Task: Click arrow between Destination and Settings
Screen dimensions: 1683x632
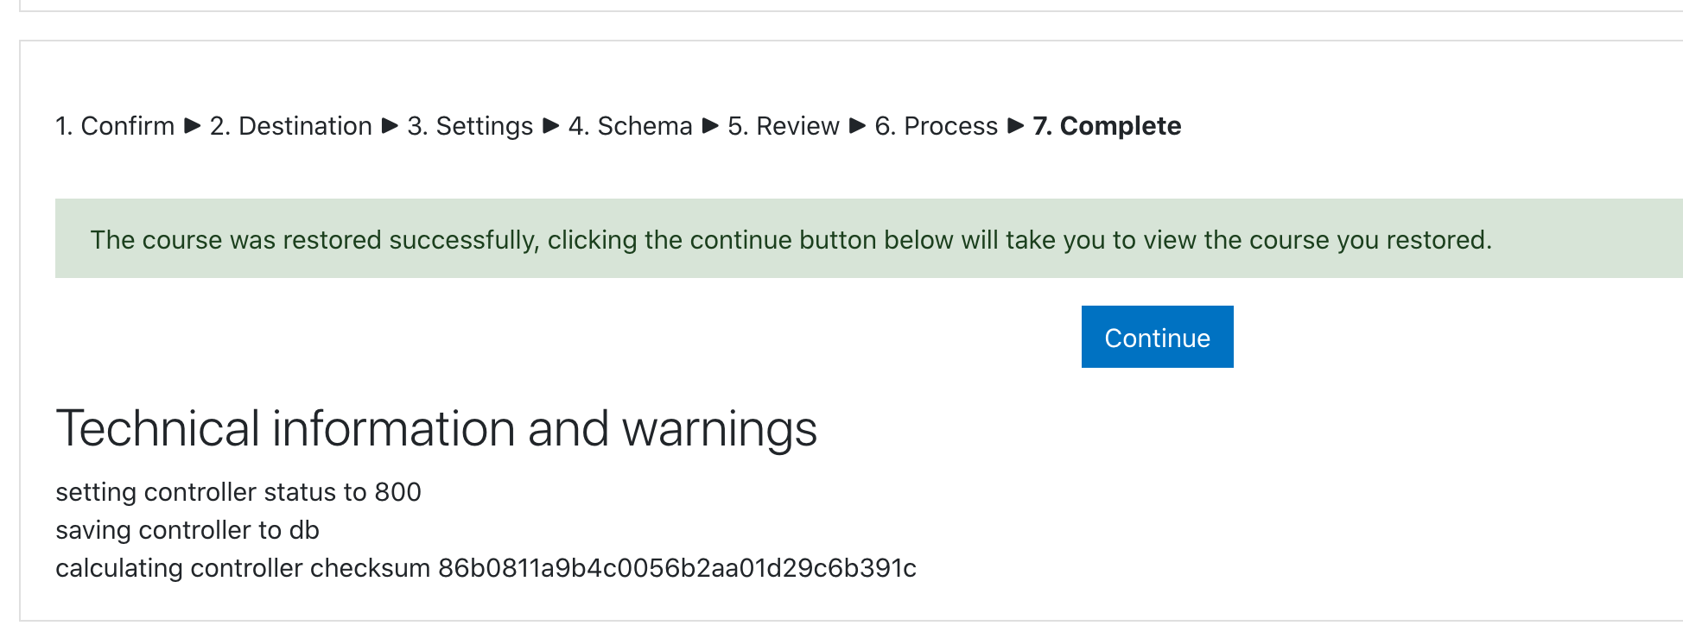Action: point(390,126)
